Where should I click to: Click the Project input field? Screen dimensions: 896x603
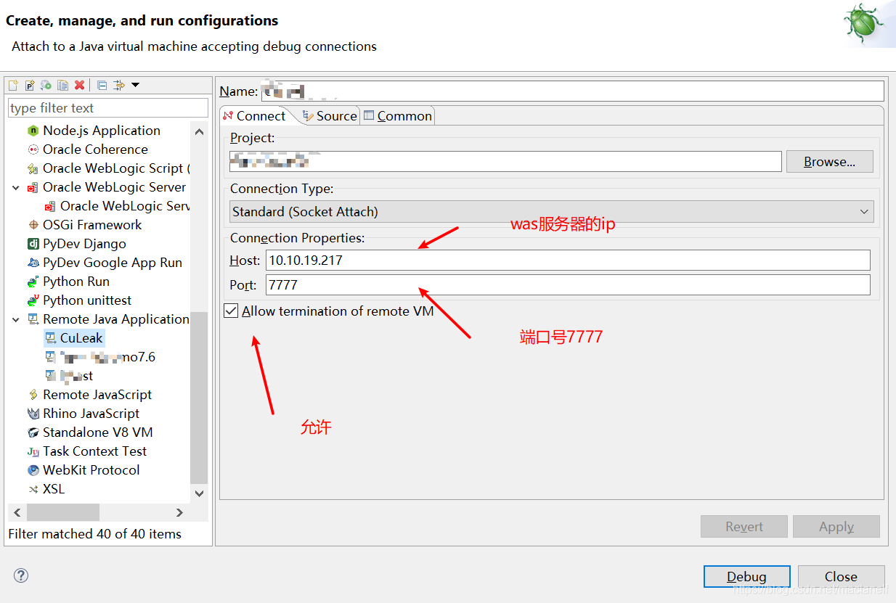coord(505,161)
